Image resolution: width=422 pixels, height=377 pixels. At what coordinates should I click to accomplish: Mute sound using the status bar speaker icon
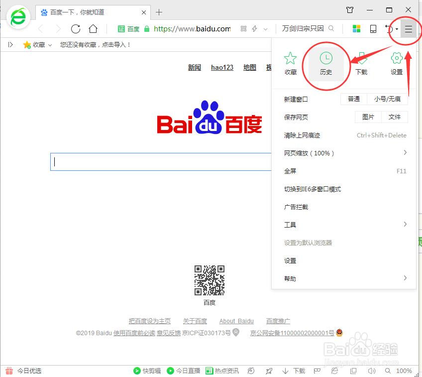(371, 371)
